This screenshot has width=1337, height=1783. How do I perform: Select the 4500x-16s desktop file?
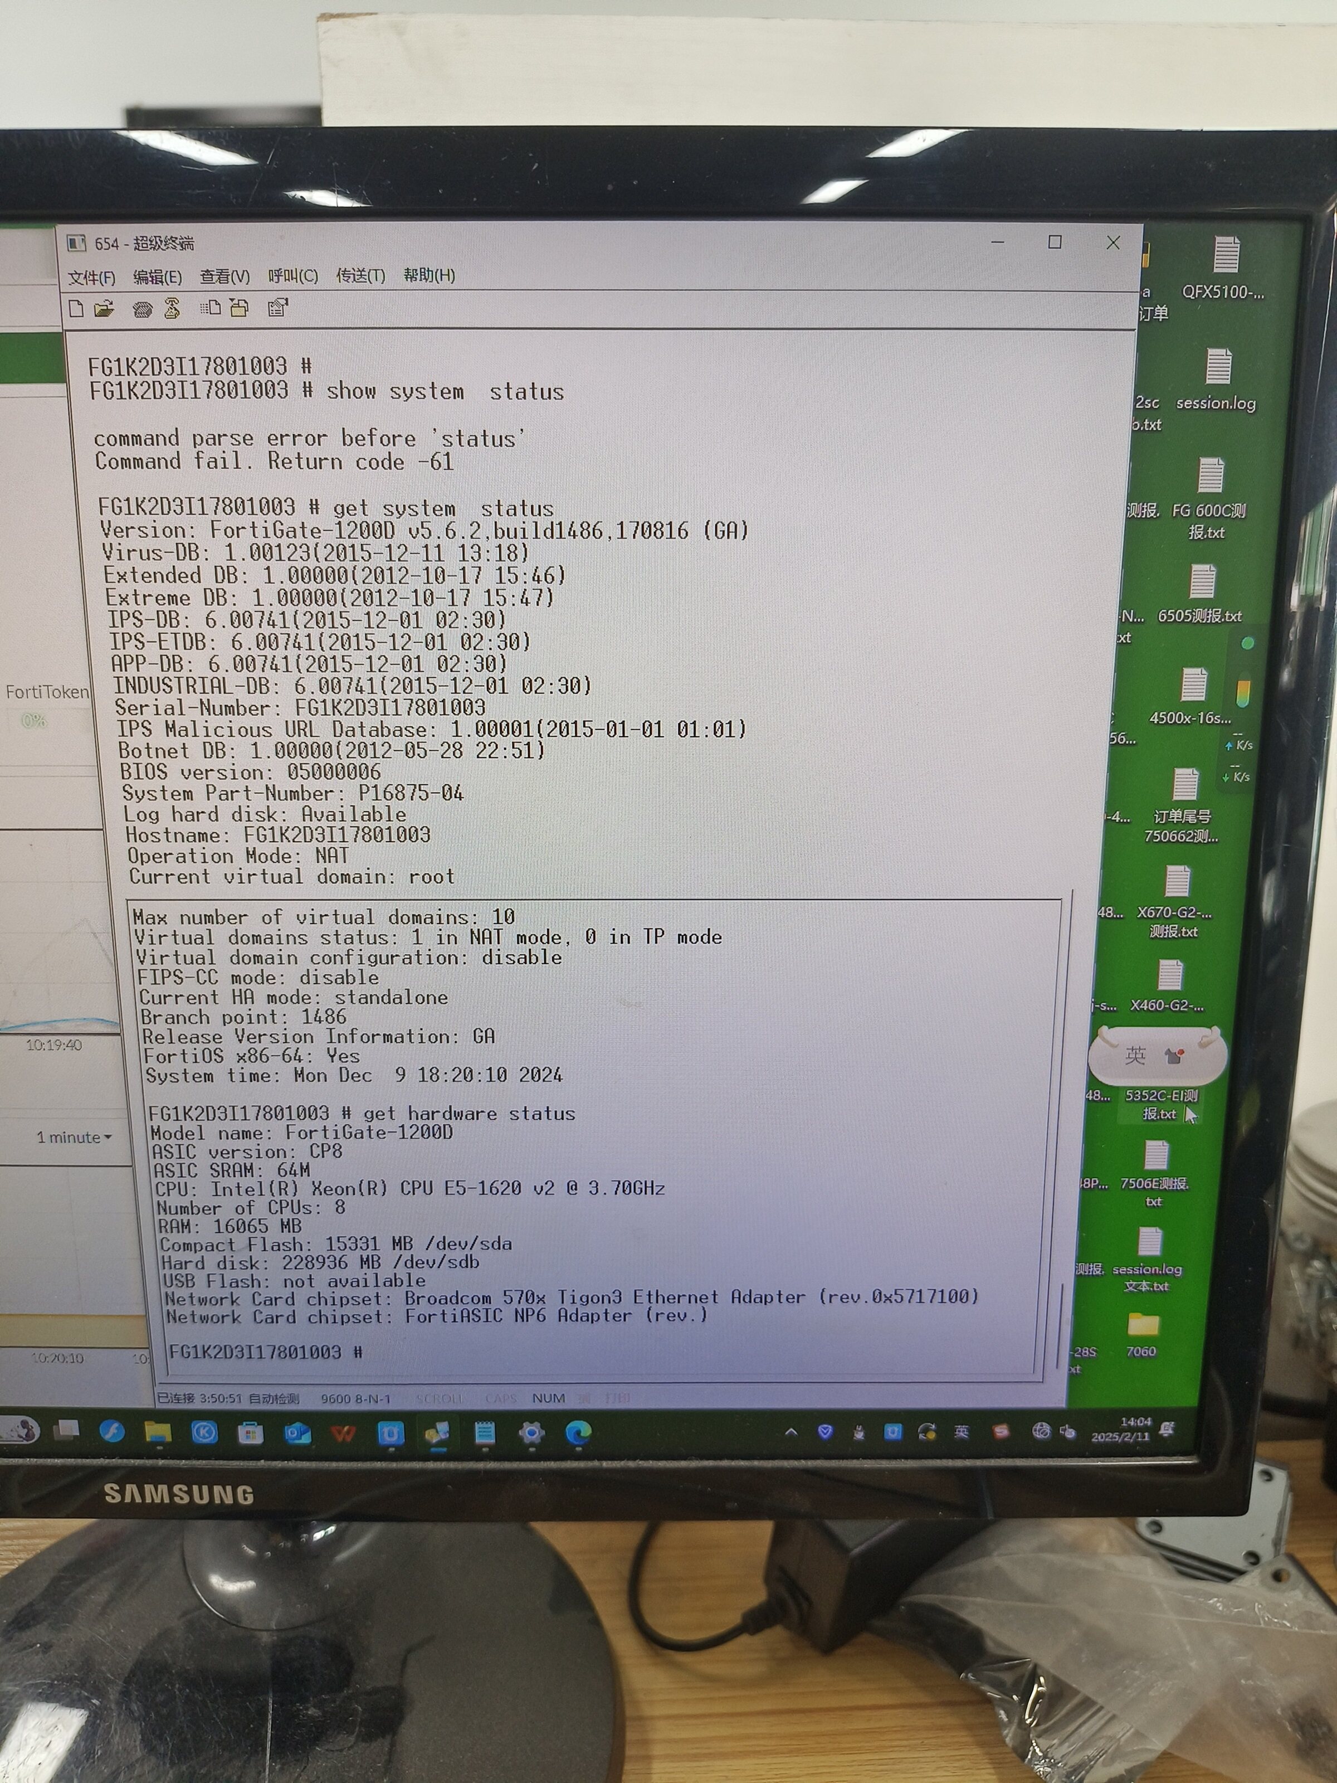pyautogui.click(x=1191, y=697)
